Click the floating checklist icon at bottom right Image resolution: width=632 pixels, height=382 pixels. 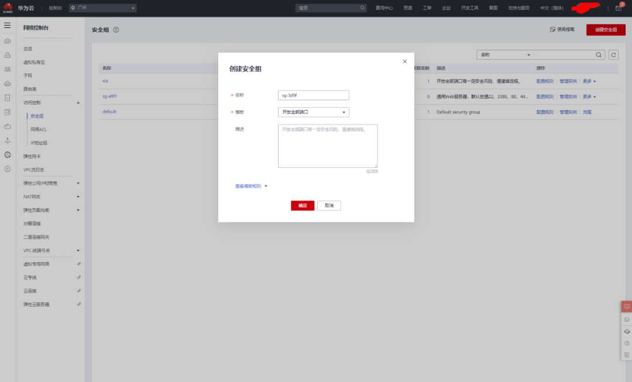coord(627,355)
